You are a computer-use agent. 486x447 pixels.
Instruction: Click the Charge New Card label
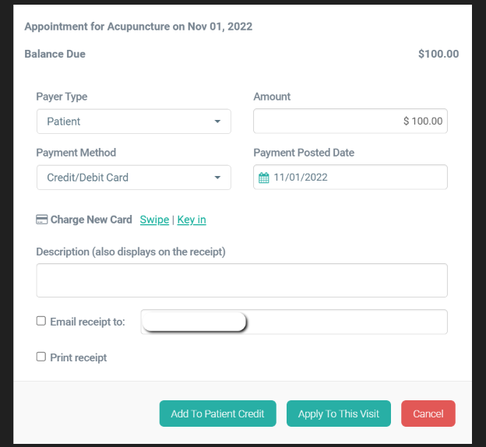click(91, 220)
